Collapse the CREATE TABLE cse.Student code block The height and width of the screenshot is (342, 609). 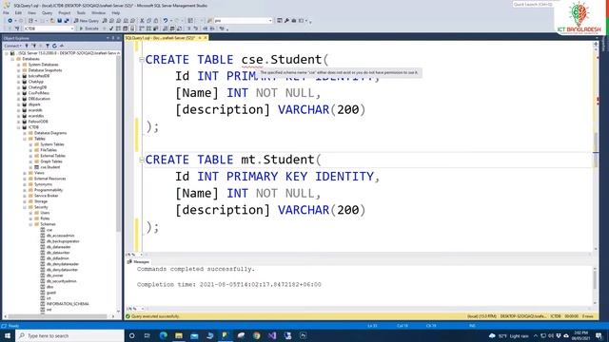[x=142, y=60]
